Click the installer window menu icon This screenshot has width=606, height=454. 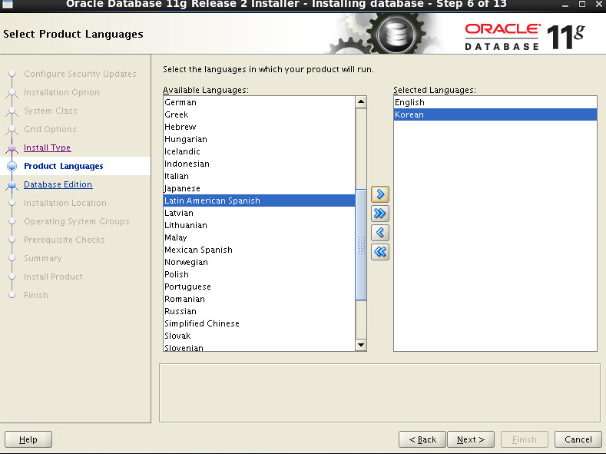pyautogui.click(x=8, y=5)
